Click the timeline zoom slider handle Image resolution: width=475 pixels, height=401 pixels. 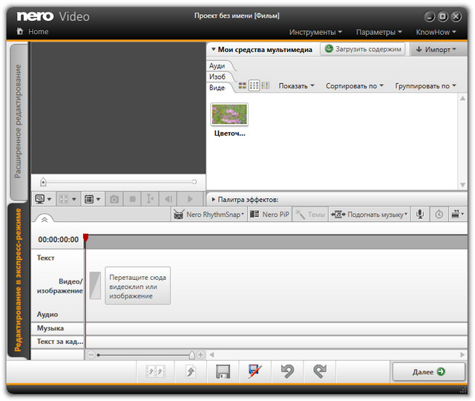pyautogui.click(x=191, y=355)
